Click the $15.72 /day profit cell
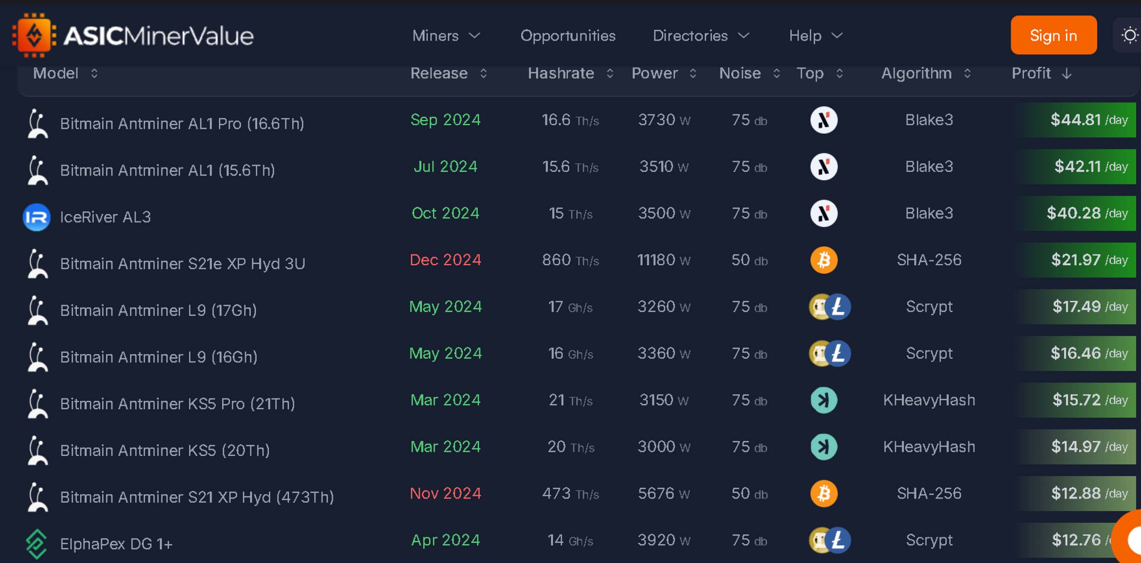Image resolution: width=1141 pixels, height=563 pixels. [x=1076, y=400]
